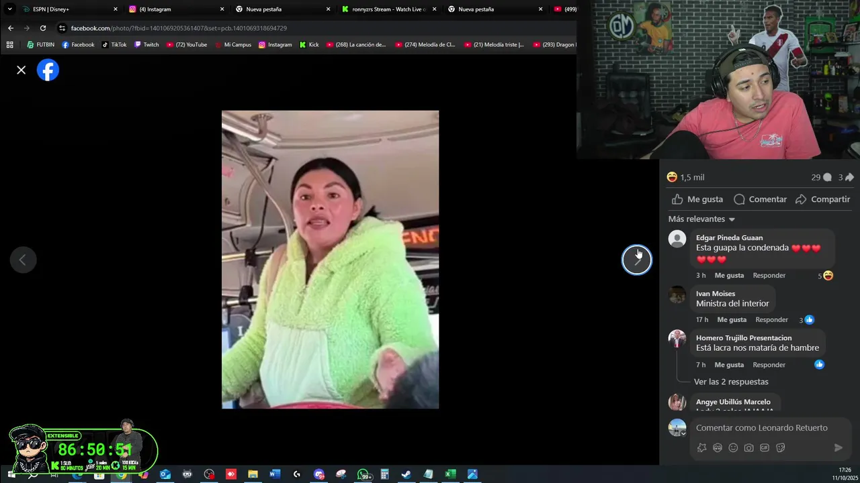This screenshot has height=483, width=860.
Task: View the like reactions on Ivan Moises' comment
Action: coord(806,320)
